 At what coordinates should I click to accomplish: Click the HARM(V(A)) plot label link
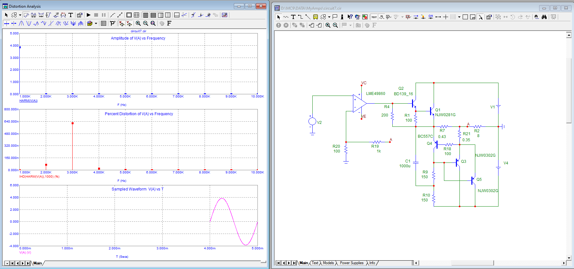[28, 101]
